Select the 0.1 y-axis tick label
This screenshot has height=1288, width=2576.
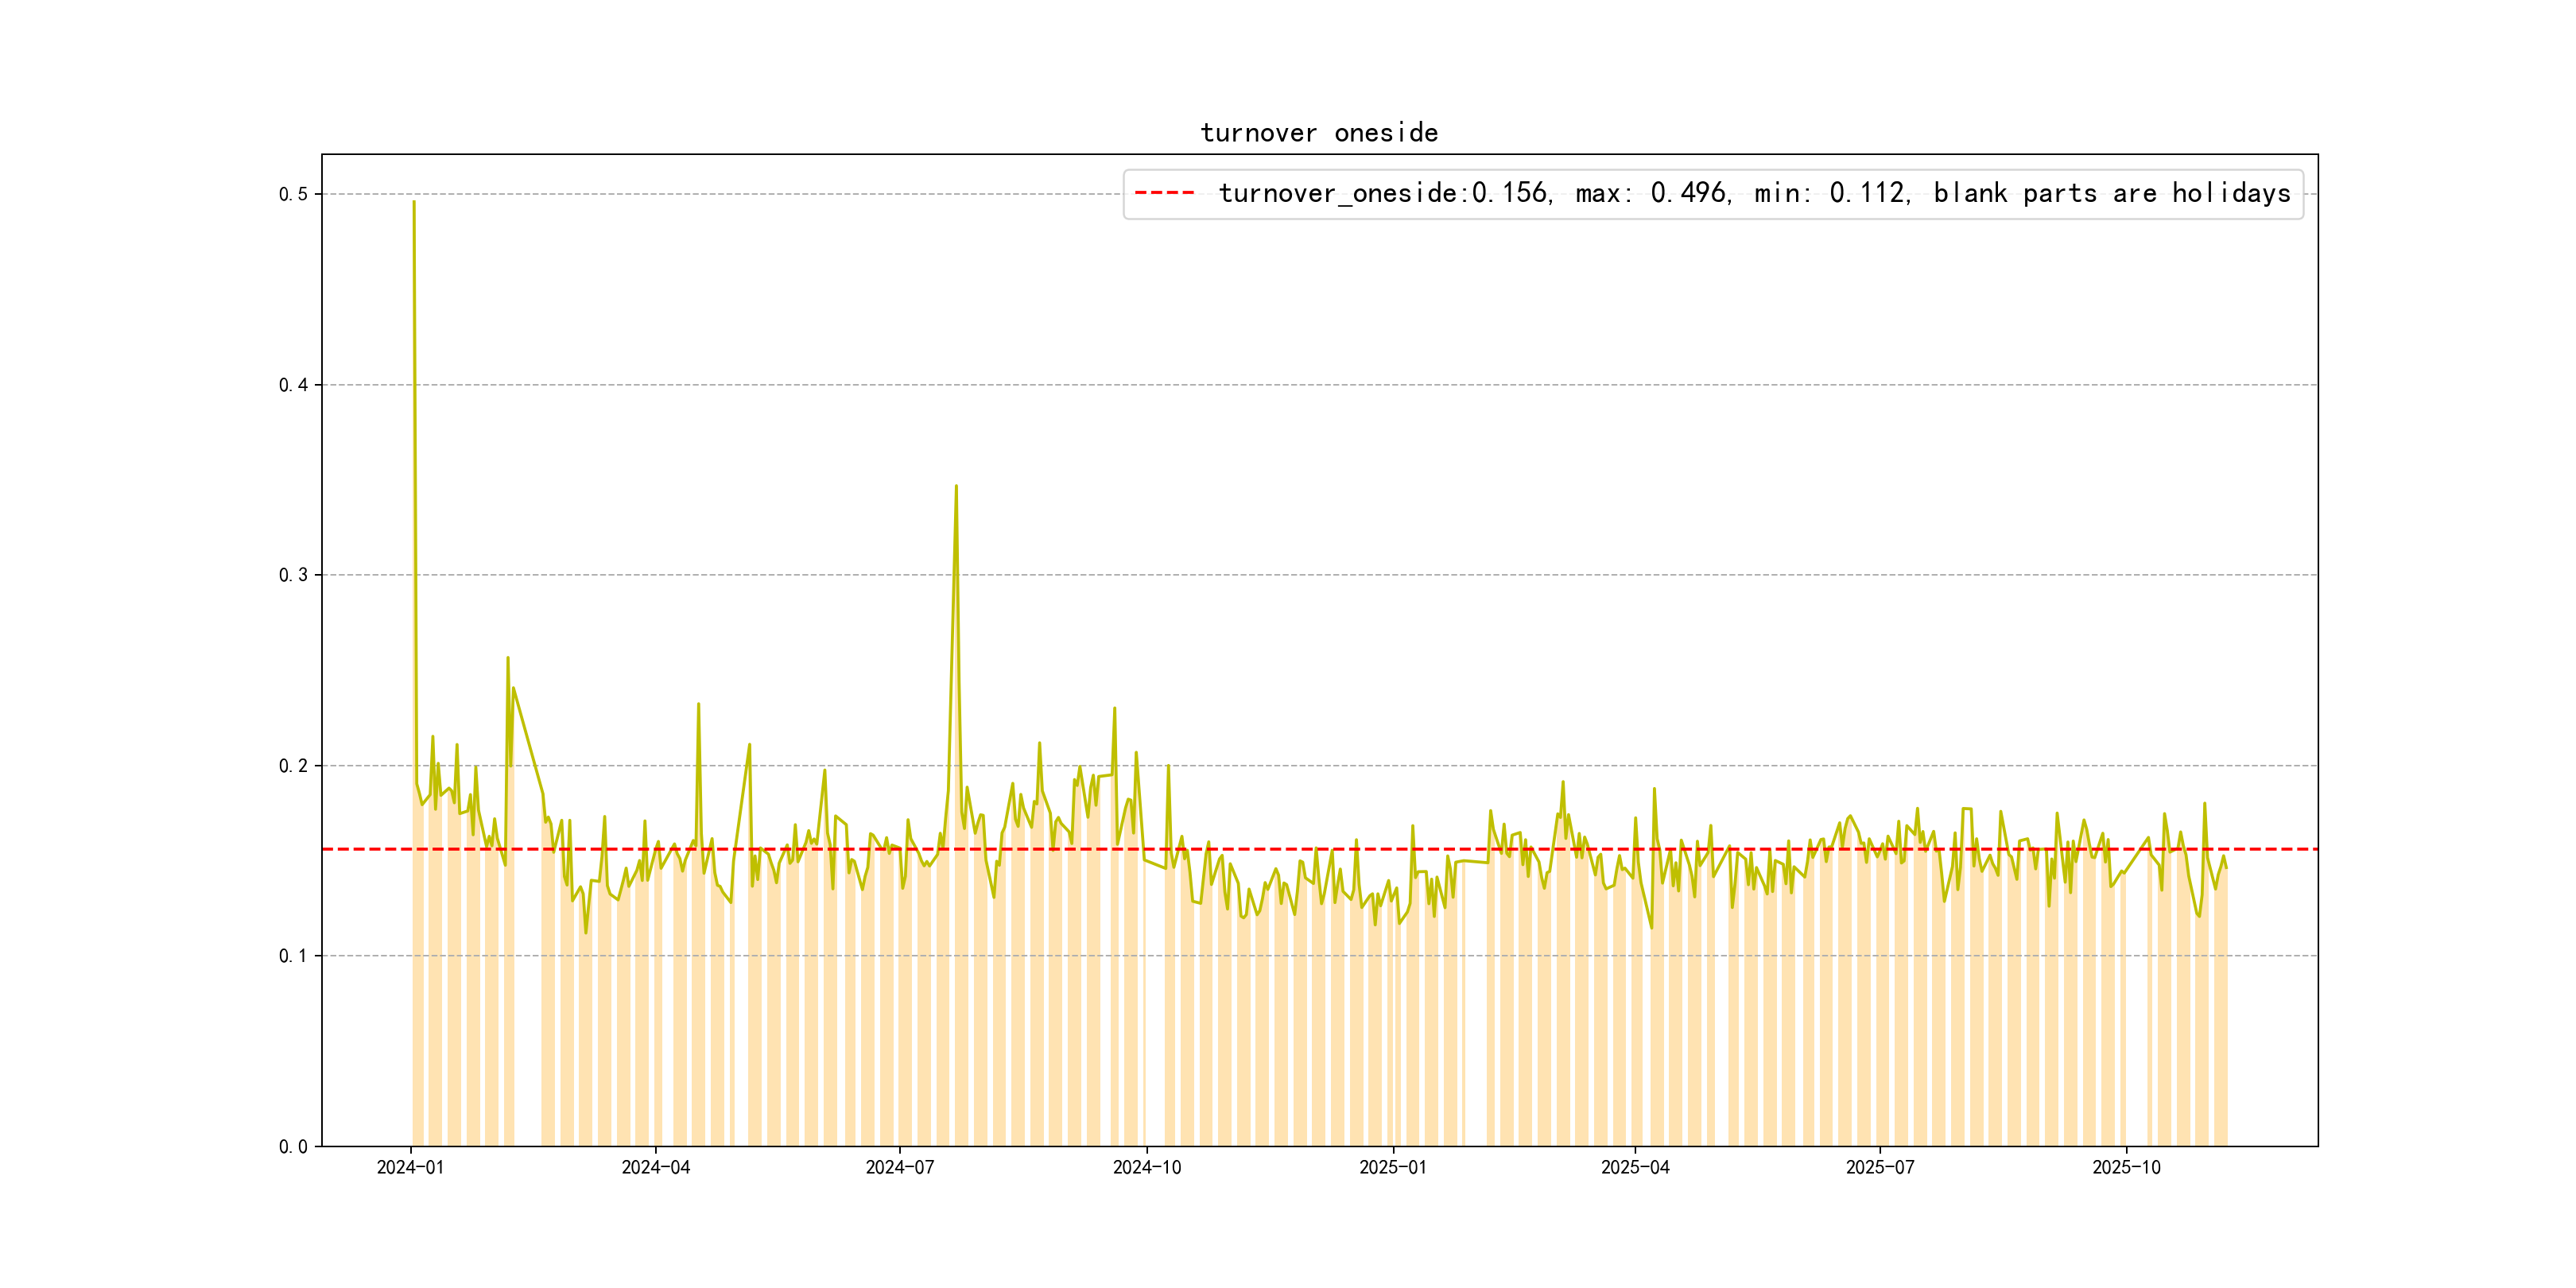point(293,956)
